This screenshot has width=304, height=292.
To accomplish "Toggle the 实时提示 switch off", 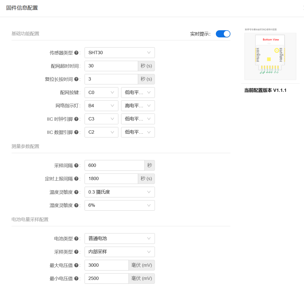I will pyautogui.click(x=223, y=34).
